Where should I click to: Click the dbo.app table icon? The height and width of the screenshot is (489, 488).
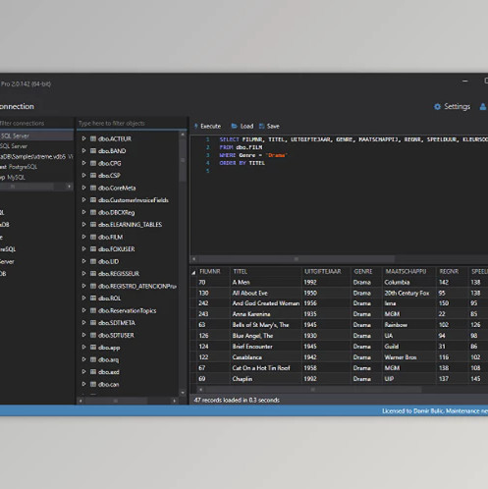coord(93,348)
